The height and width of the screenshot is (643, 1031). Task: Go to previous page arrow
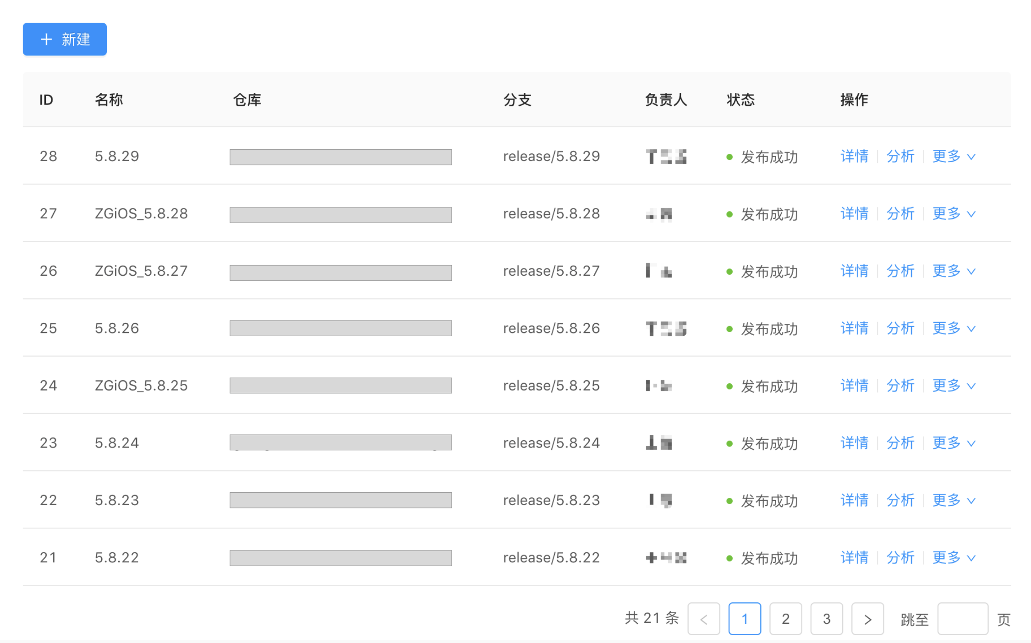pos(704,619)
